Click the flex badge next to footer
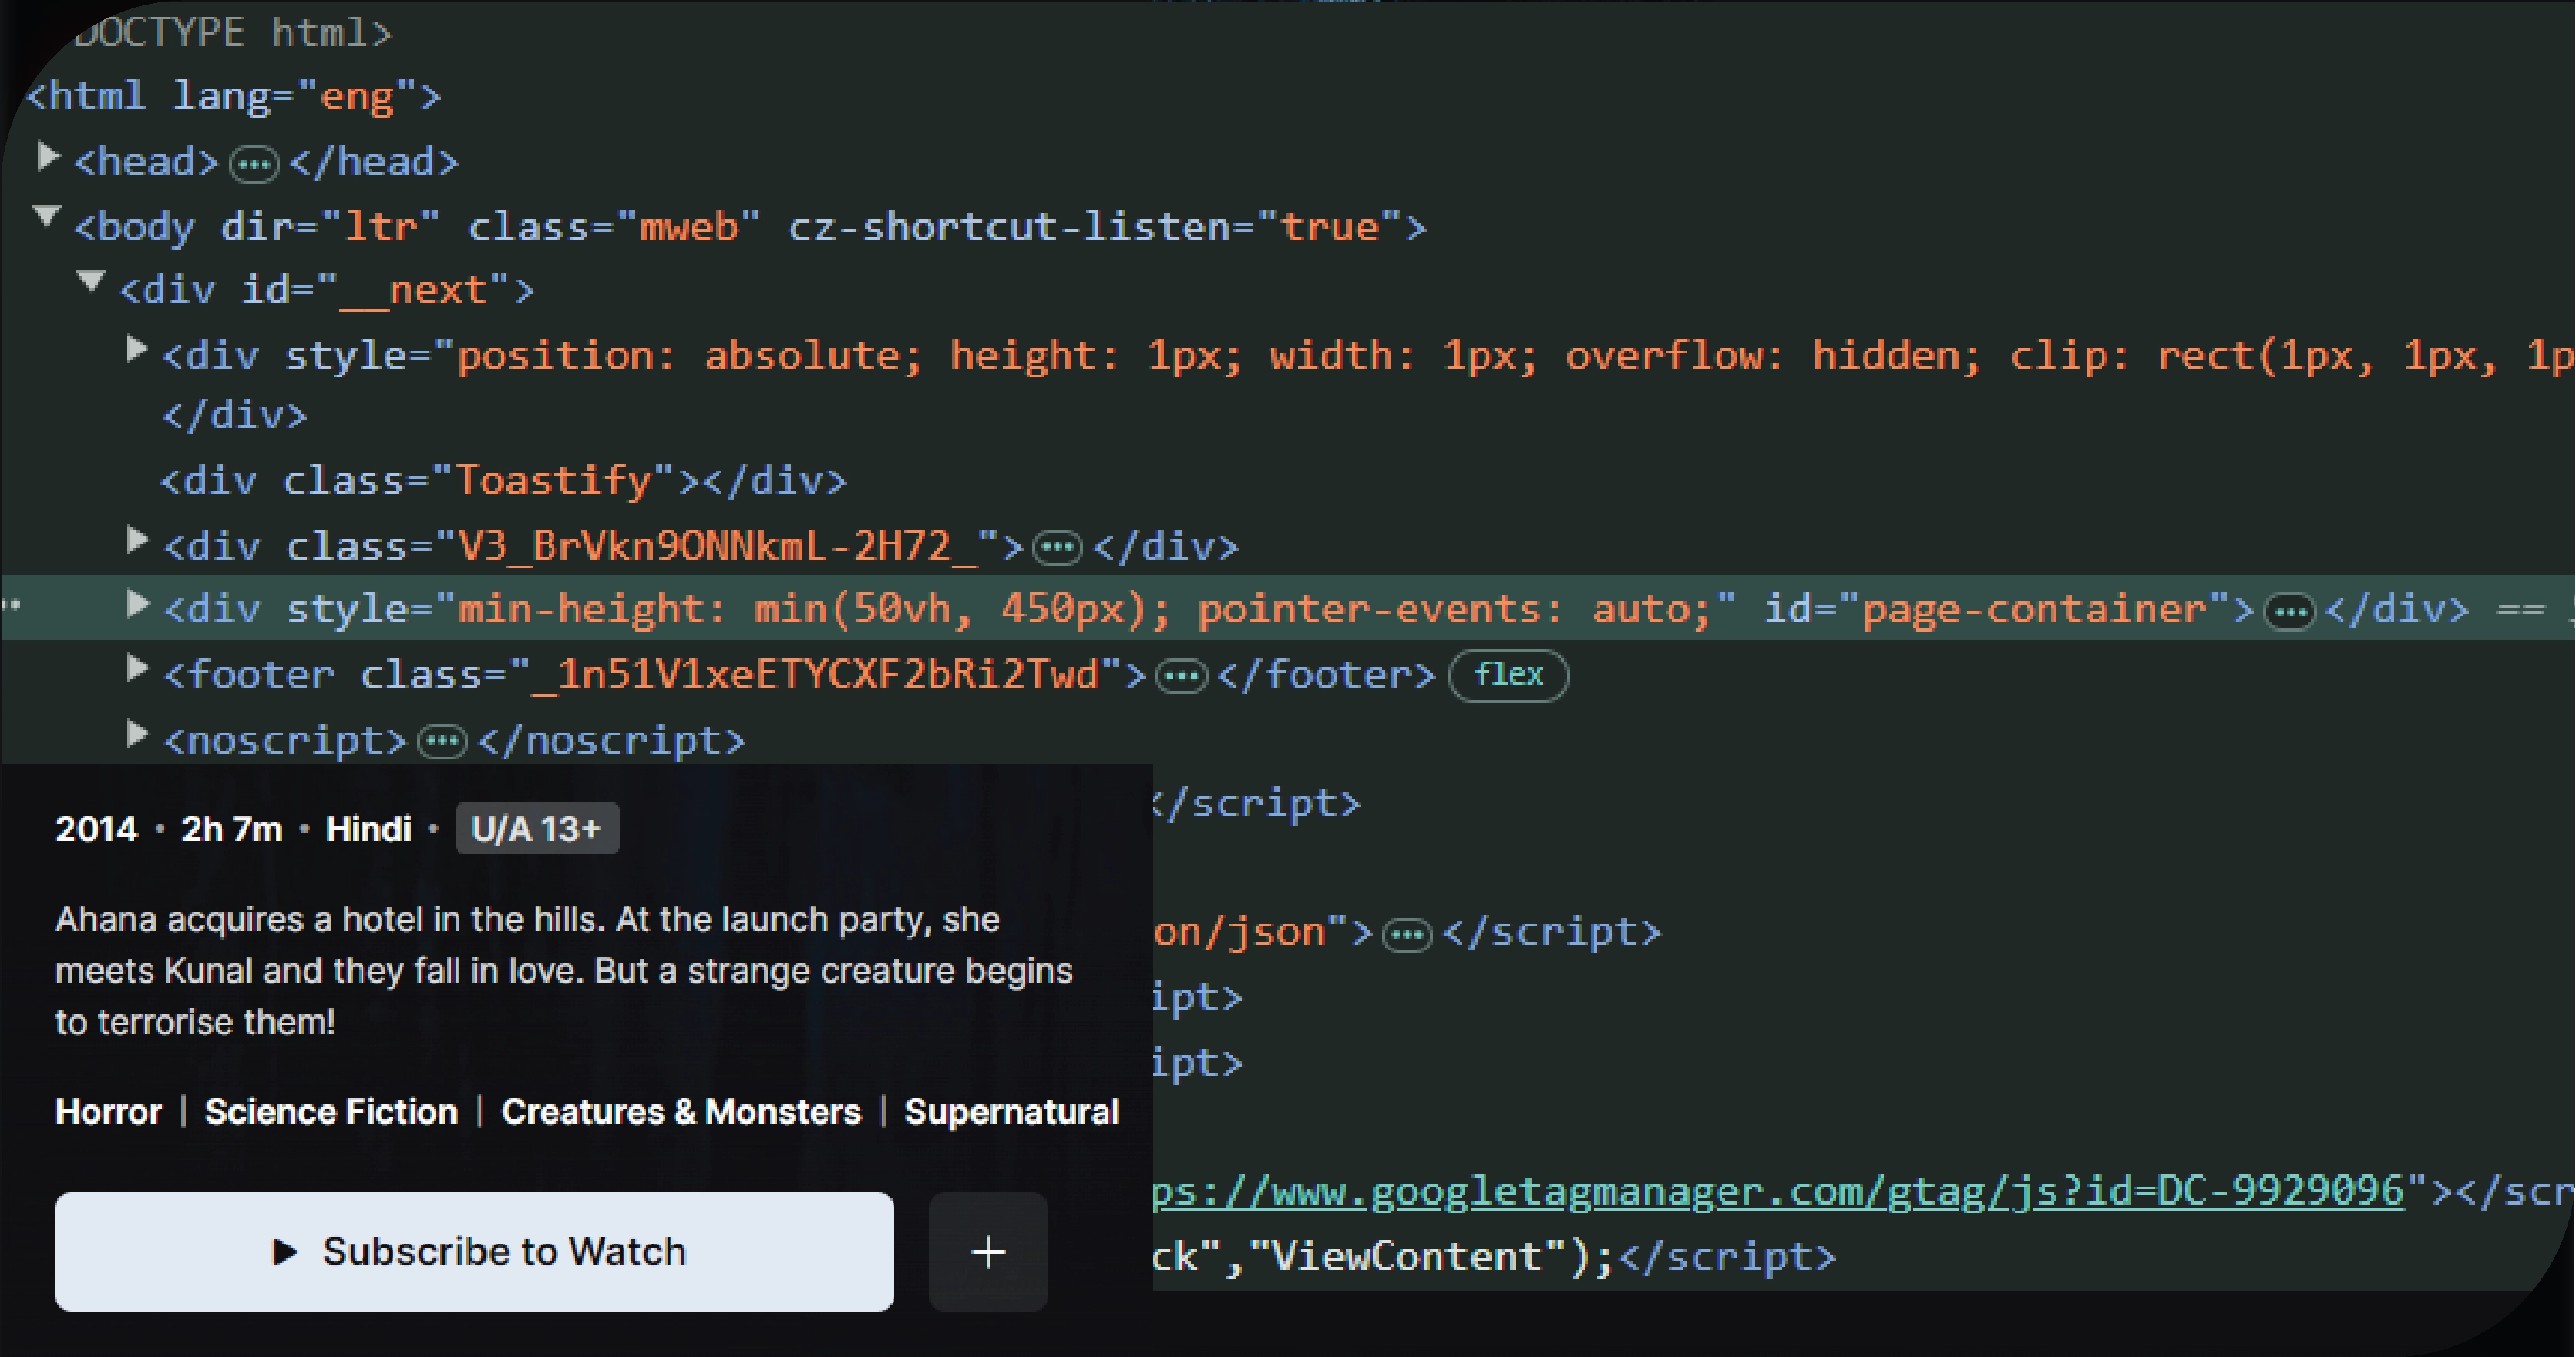The width and height of the screenshot is (2576, 1357). (1508, 676)
